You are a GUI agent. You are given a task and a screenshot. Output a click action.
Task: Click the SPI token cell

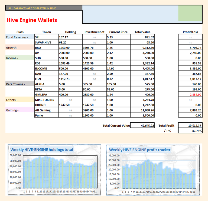pos(46,37)
